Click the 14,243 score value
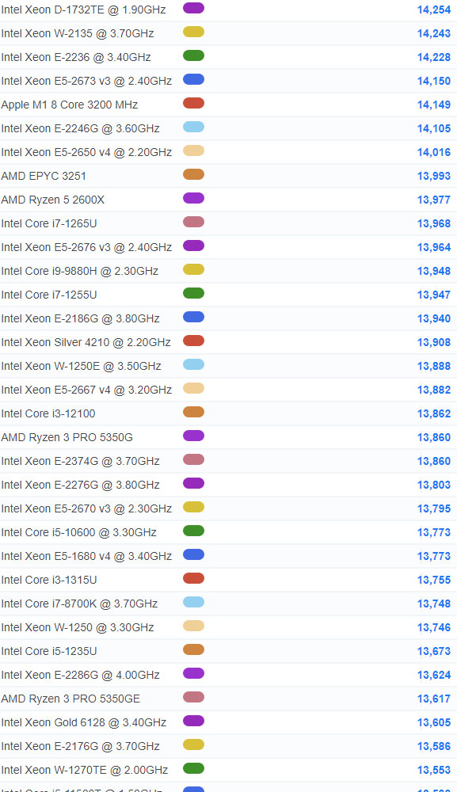Screen dimensions: 457x792 (x=434, y=33)
